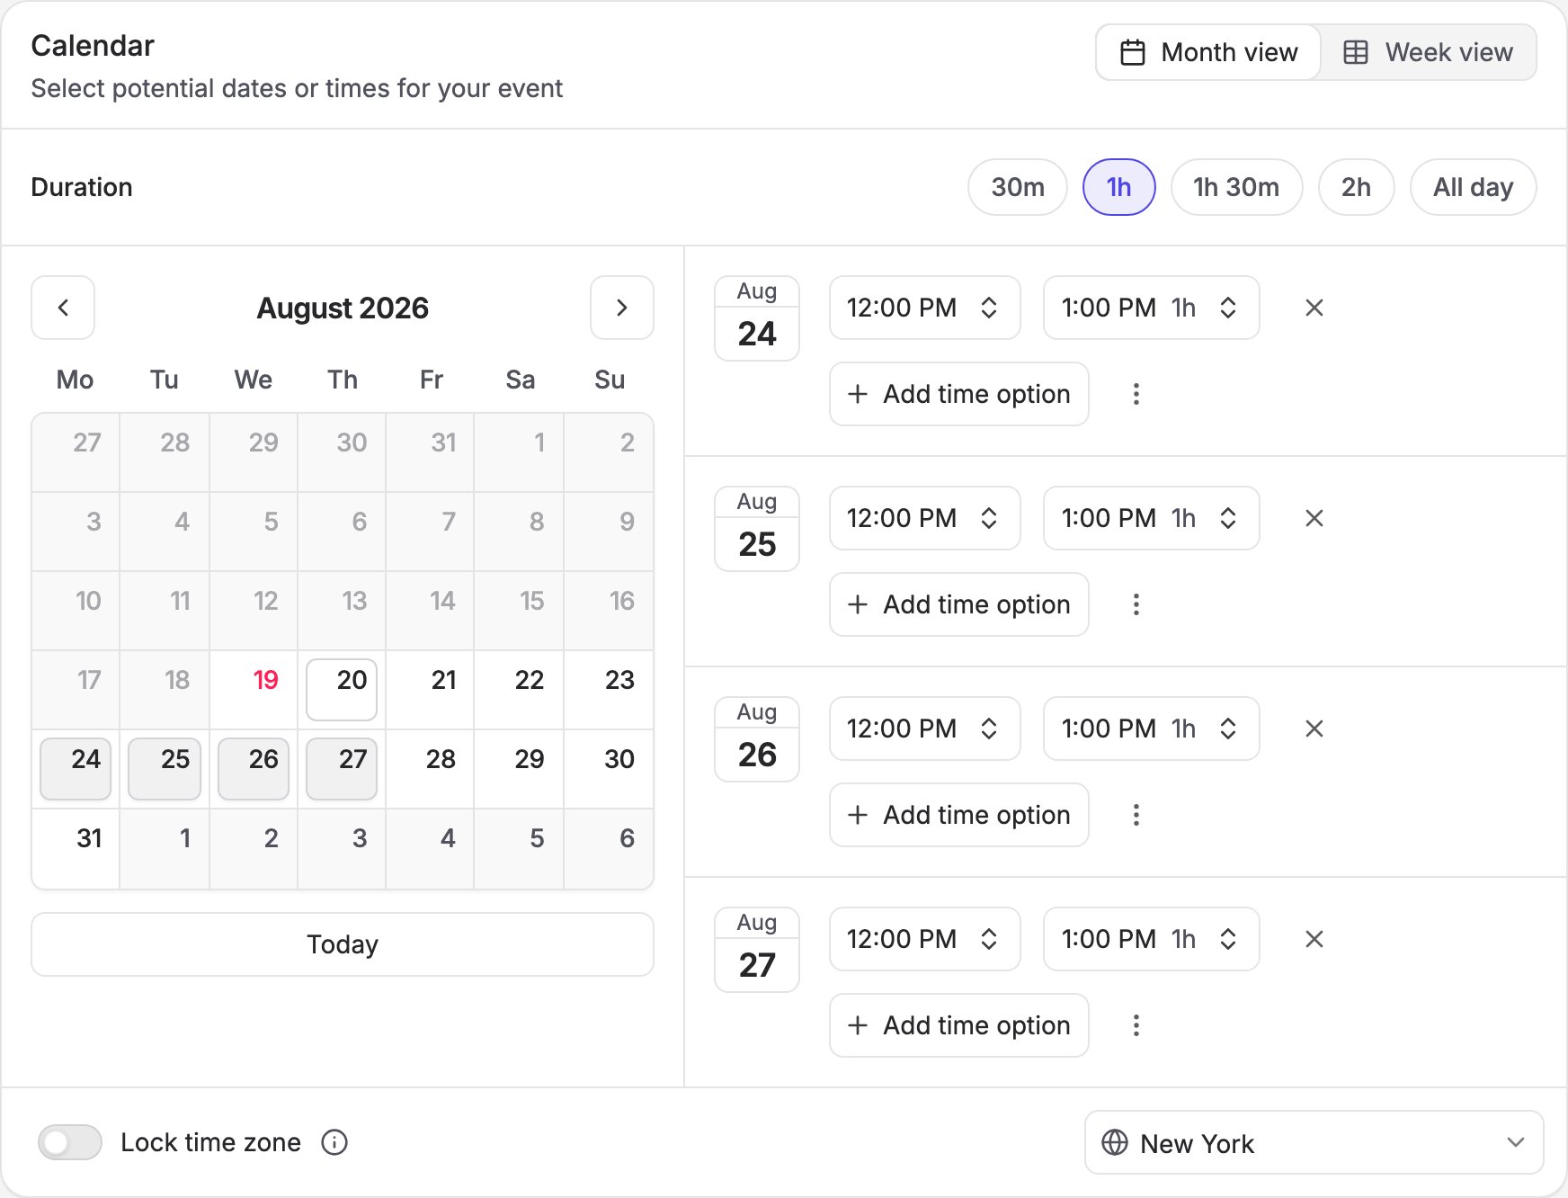Open end time dropdown for Aug 24
Image resolution: width=1568 pixels, height=1198 pixels.
click(1152, 308)
